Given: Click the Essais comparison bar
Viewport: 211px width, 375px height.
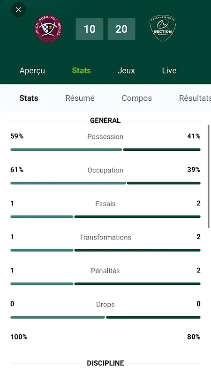Looking at the screenshot, I should tap(105, 217).
